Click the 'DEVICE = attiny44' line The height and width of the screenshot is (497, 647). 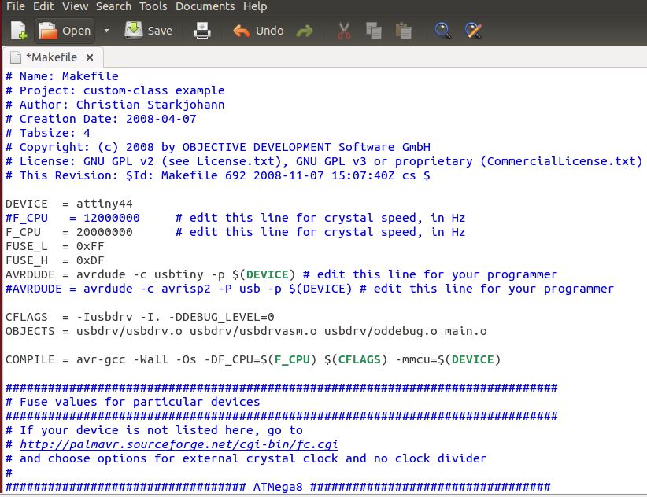click(x=69, y=204)
